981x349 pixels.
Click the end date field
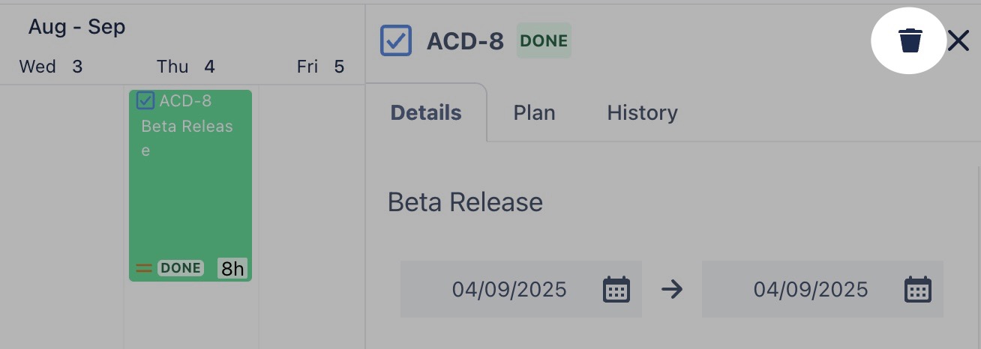(810, 289)
